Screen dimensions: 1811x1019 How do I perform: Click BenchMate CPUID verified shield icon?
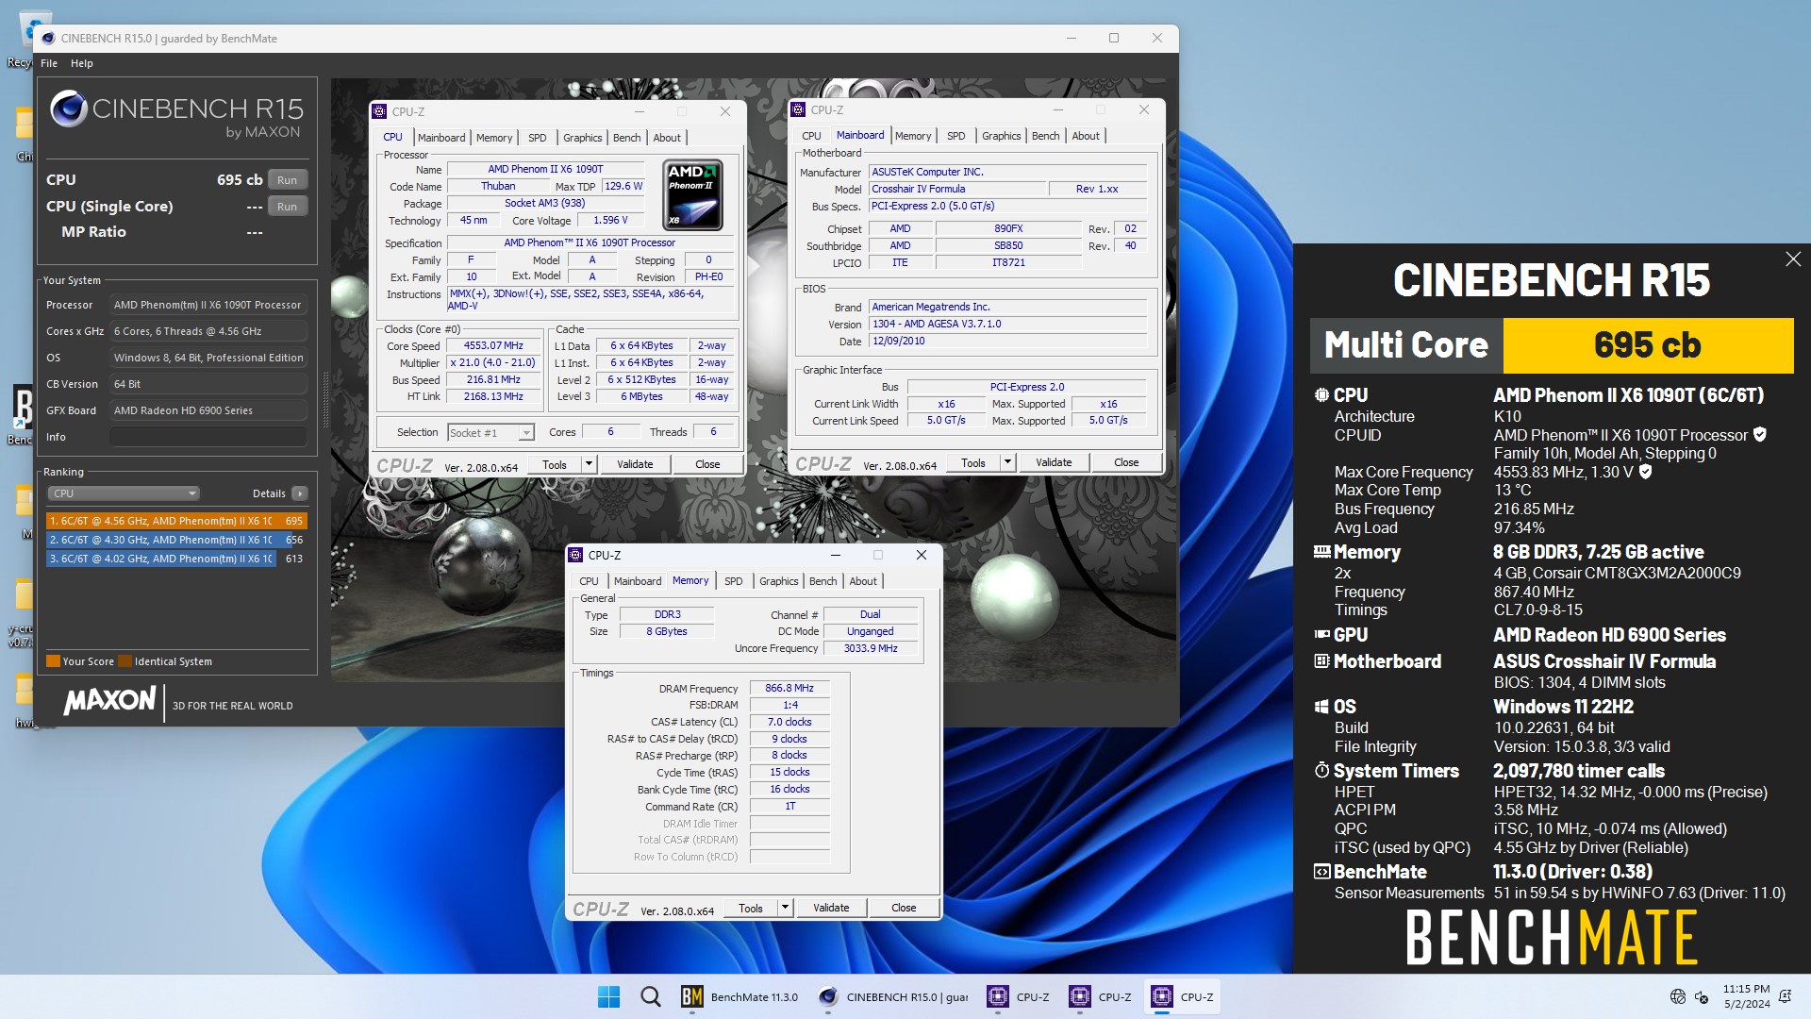click(1760, 434)
